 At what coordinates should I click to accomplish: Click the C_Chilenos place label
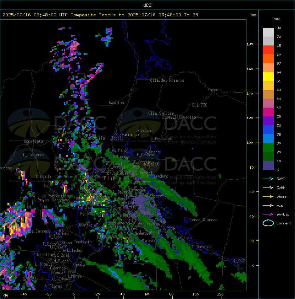(x=34, y=155)
